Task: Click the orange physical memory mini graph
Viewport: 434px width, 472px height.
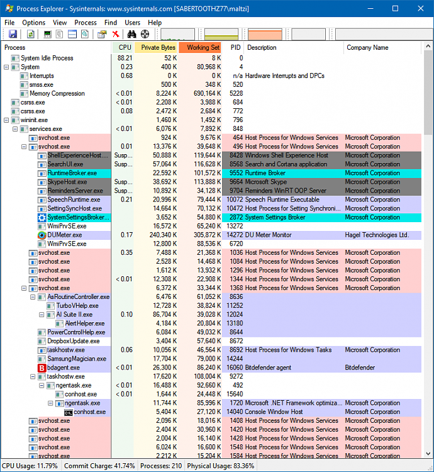Action: [x=265, y=34]
